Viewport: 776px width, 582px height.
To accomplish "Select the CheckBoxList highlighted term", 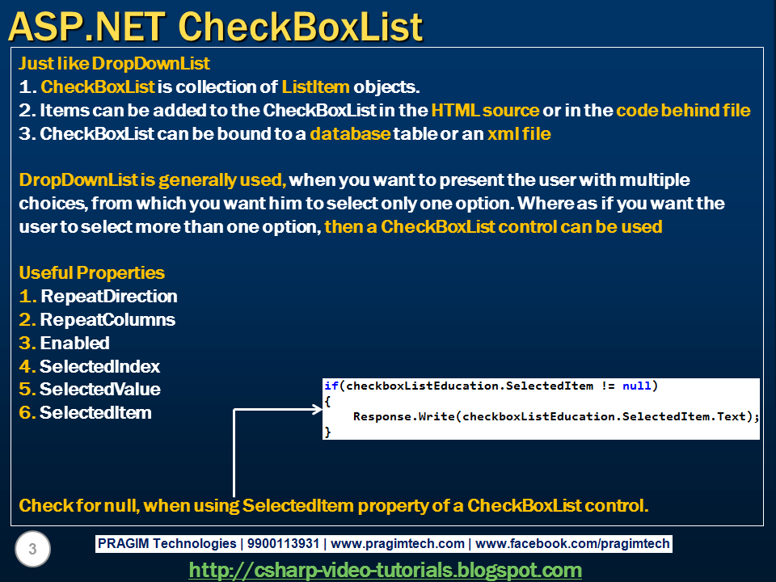I will [x=99, y=86].
